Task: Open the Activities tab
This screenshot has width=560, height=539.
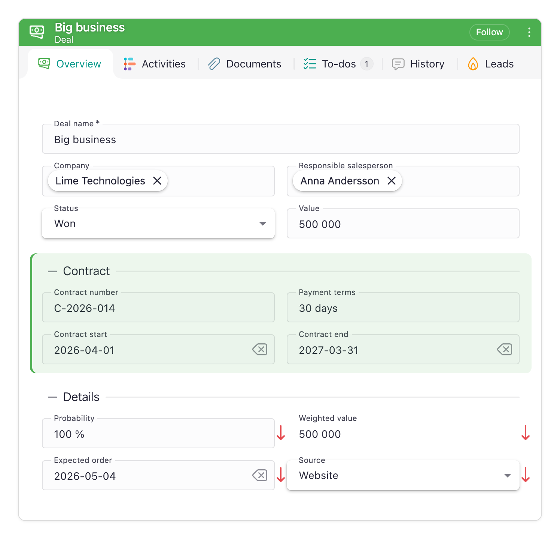Action: (x=155, y=64)
